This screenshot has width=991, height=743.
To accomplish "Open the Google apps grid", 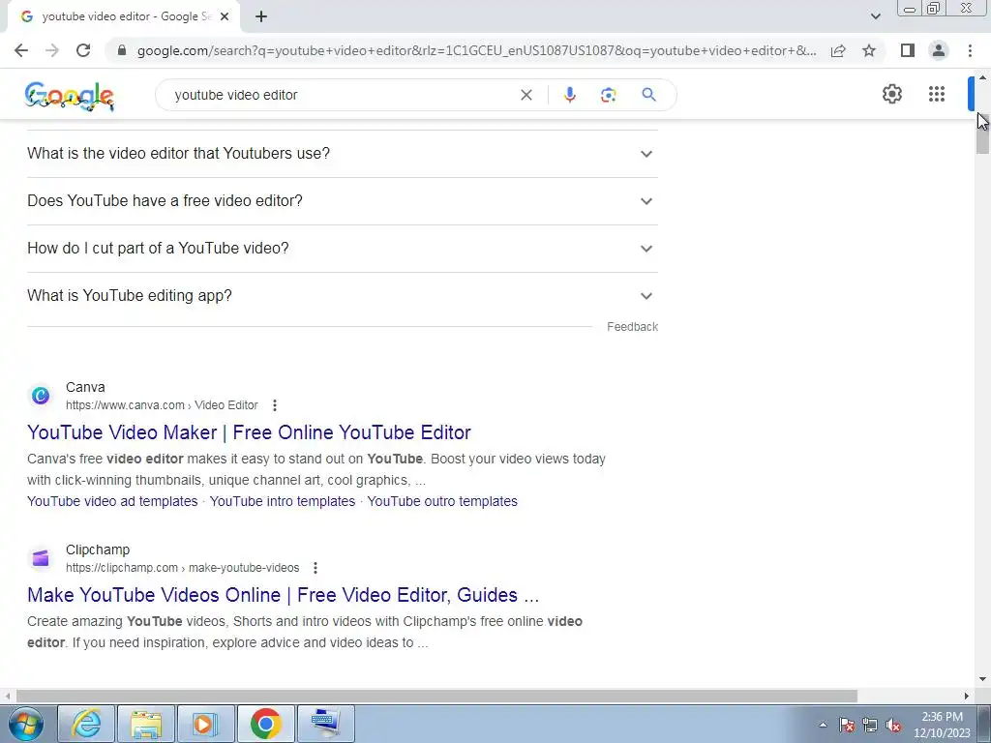I will pyautogui.click(x=937, y=94).
